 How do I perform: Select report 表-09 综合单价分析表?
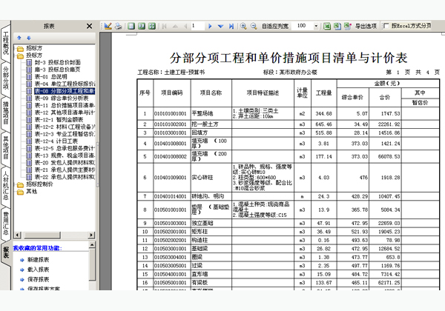coord(57,98)
